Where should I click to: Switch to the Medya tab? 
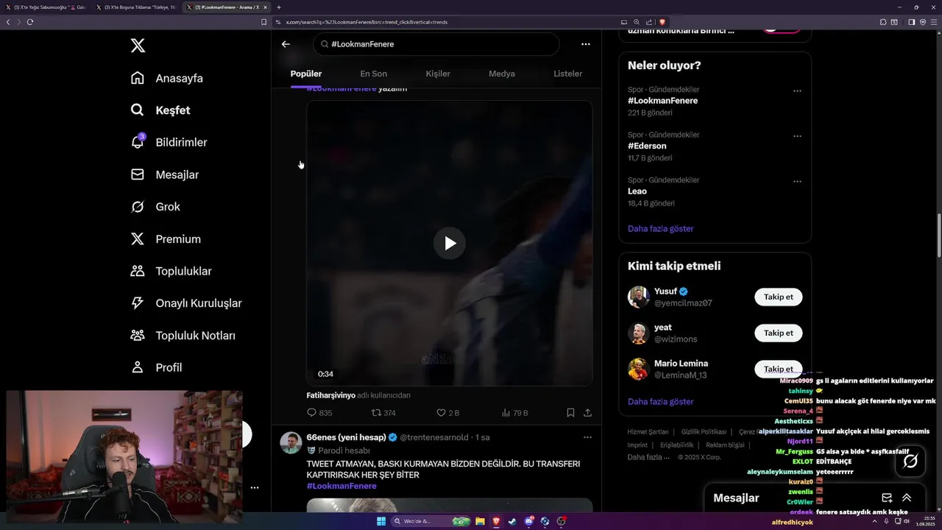click(x=502, y=74)
